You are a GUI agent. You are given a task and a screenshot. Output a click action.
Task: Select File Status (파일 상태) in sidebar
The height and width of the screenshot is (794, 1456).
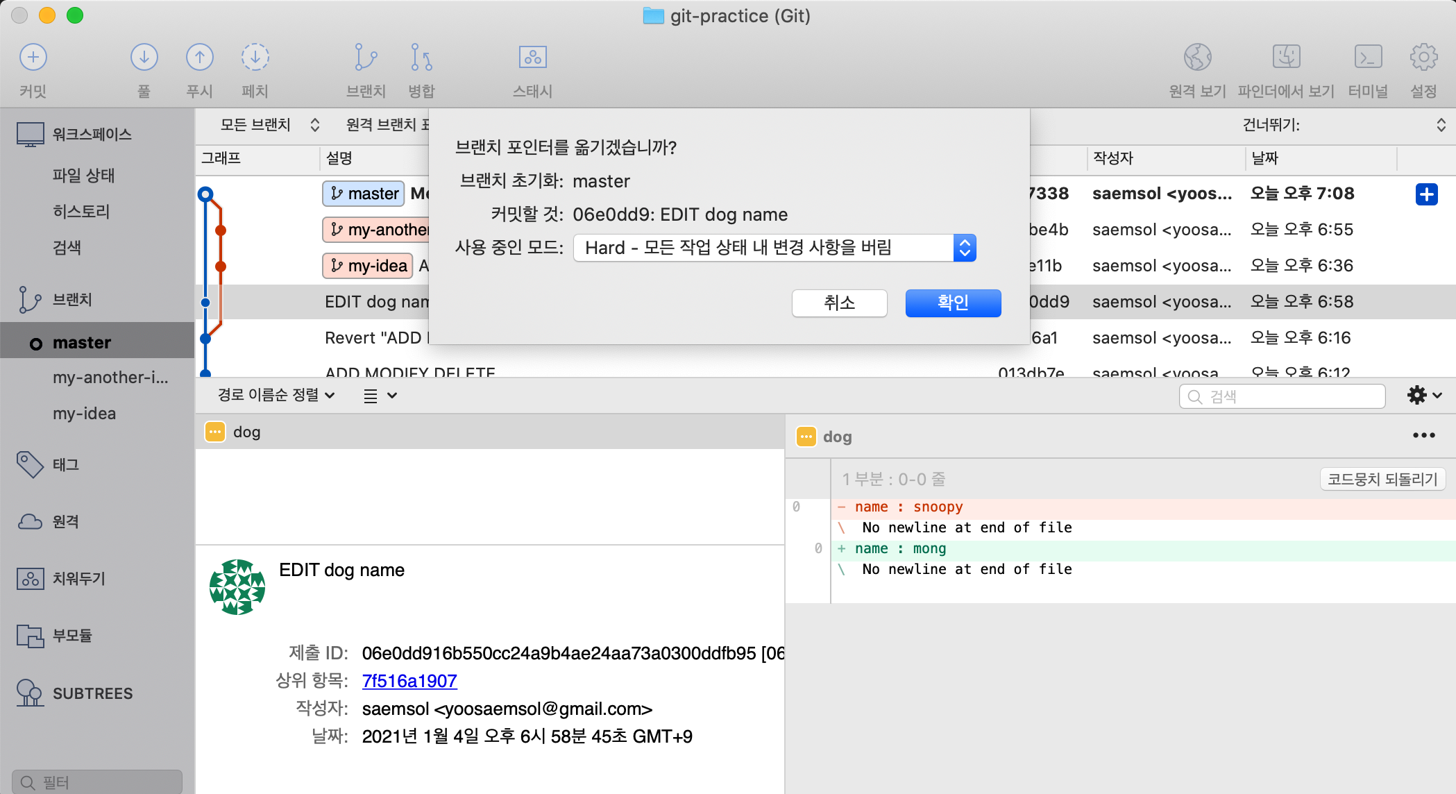pyautogui.click(x=83, y=176)
